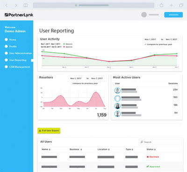This screenshot has height=172, width=187.
Task: Click the red X Declined icon
Action: pos(148,157)
